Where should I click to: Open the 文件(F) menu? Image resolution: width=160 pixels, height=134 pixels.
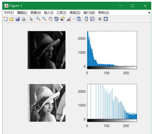[9, 13]
